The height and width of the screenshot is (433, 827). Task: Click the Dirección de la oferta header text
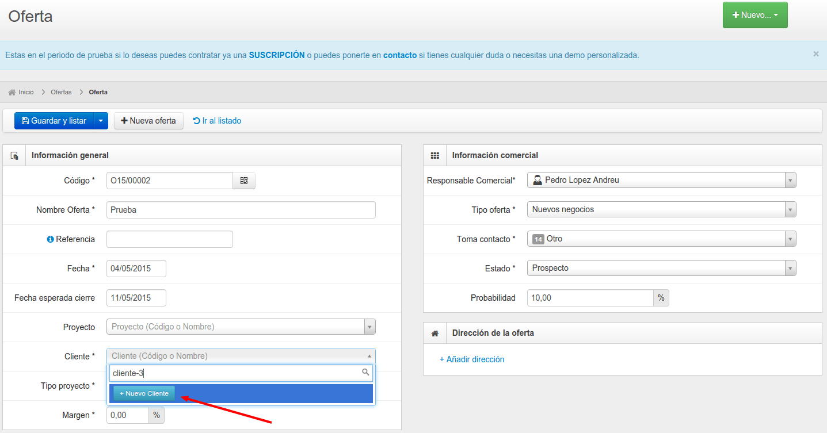(493, 333)
